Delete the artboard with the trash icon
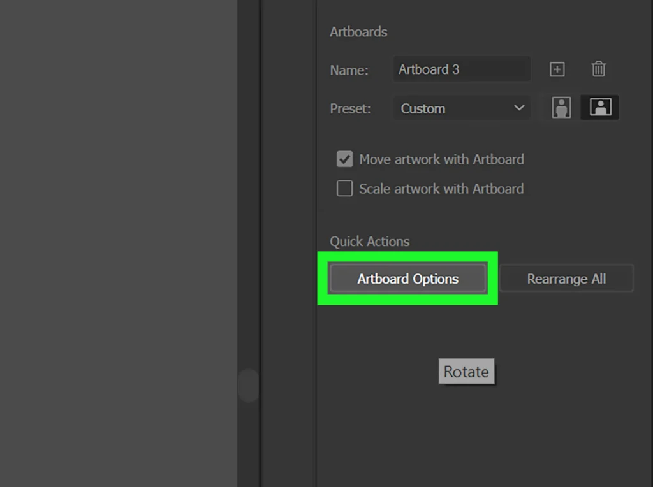 598,69
